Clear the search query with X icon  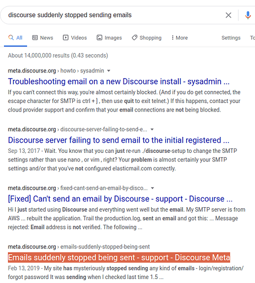[228, 15]
